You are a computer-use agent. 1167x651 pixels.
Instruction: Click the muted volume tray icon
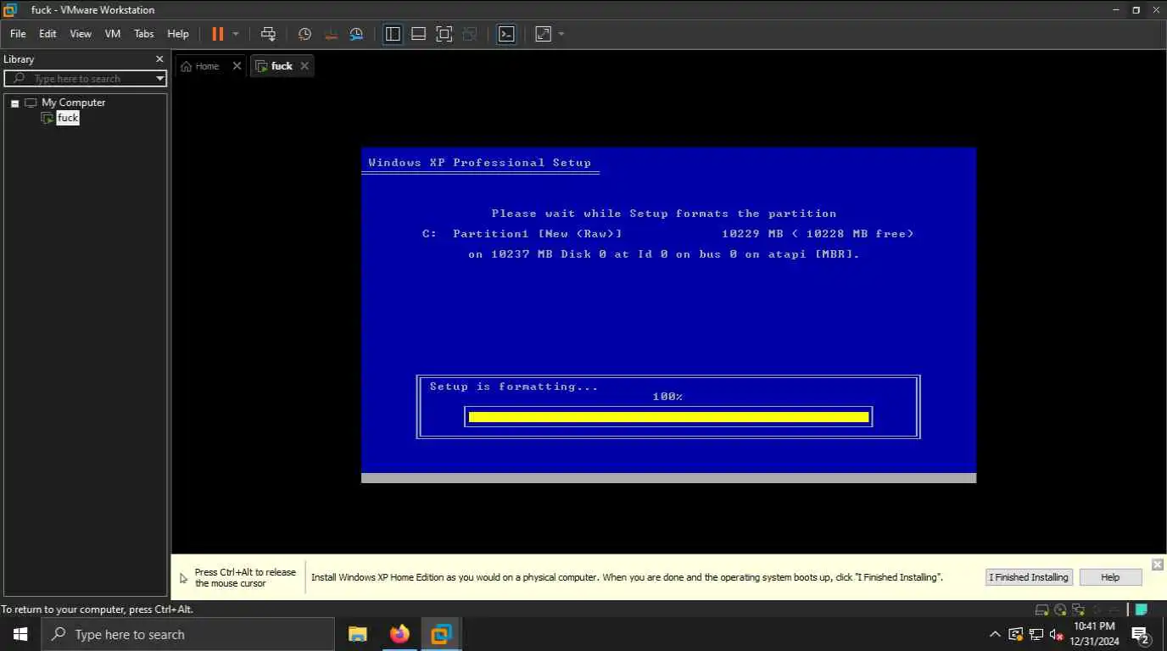coord(1057,634)
